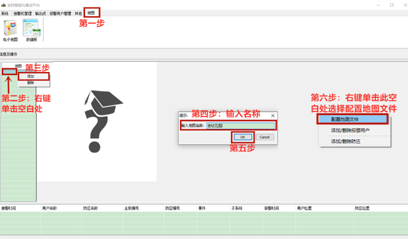408x239 pixels.
Task: Open the 数据板 data board icon
Action: [31, 31]
